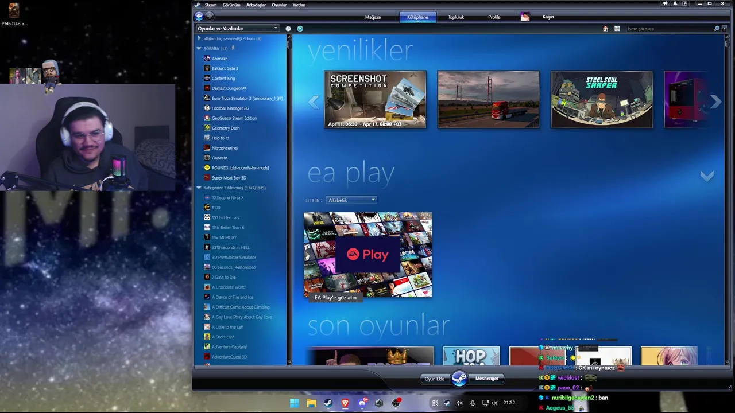Select Geometry Dash in the list

(x=225, y=128)
